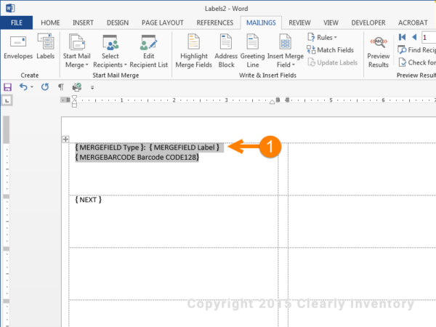436x327 pixels.
Task: Click Find Recipient
Action: [x=416, y=50]
